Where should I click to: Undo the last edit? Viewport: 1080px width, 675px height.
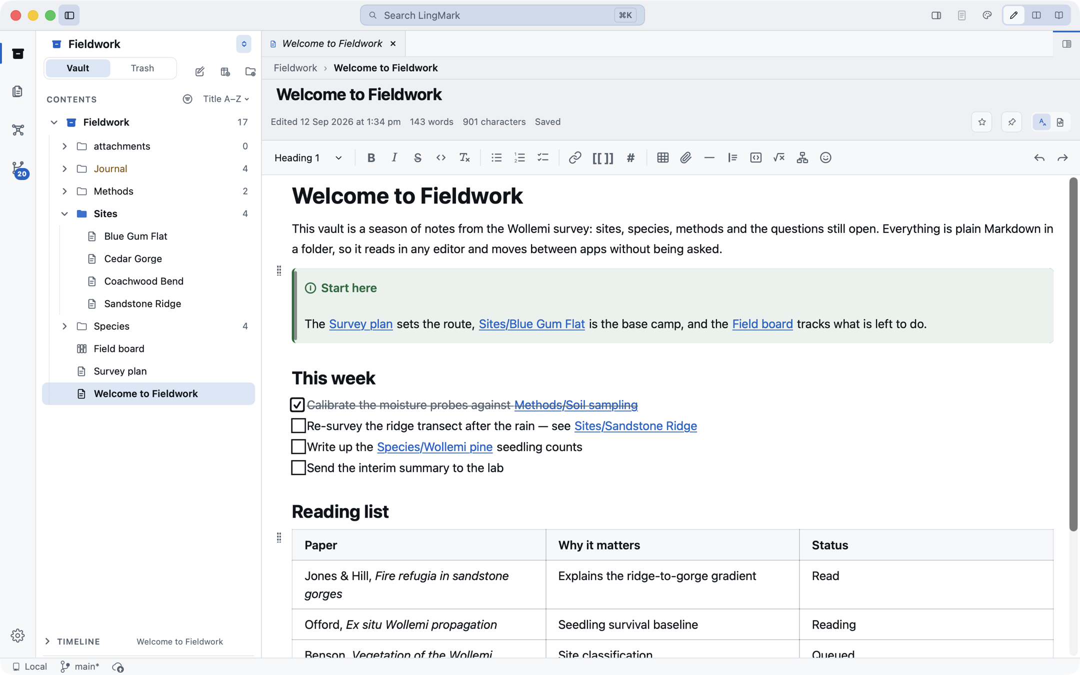[x=1039, y=158]
